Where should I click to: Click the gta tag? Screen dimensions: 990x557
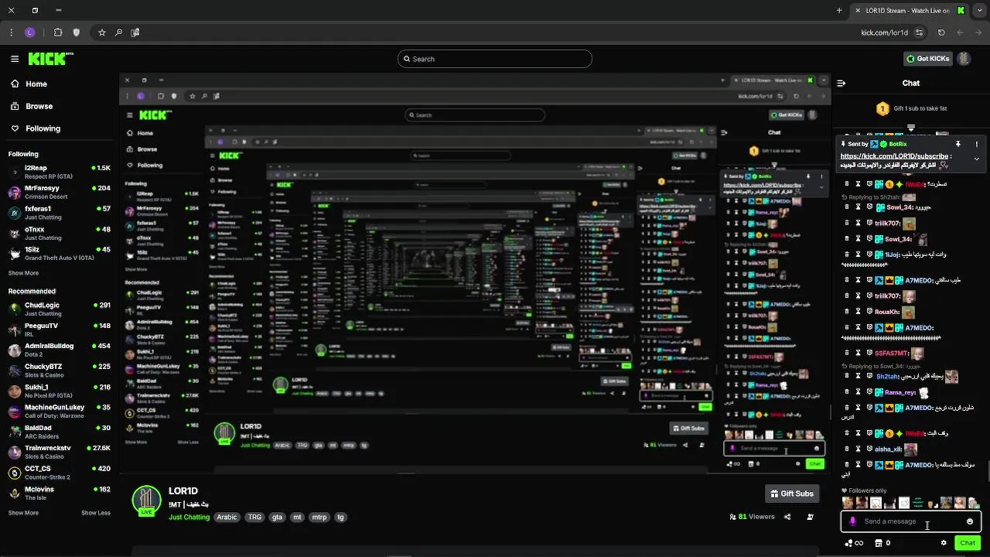277,517
